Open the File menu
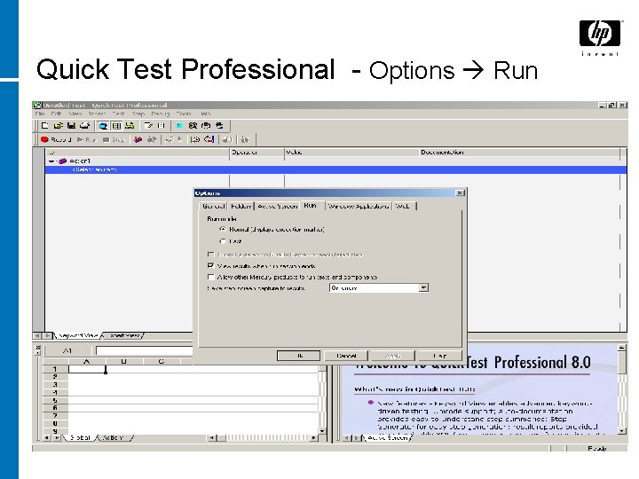Viewport: 639px width, 479px height. (x=40, y=114)
